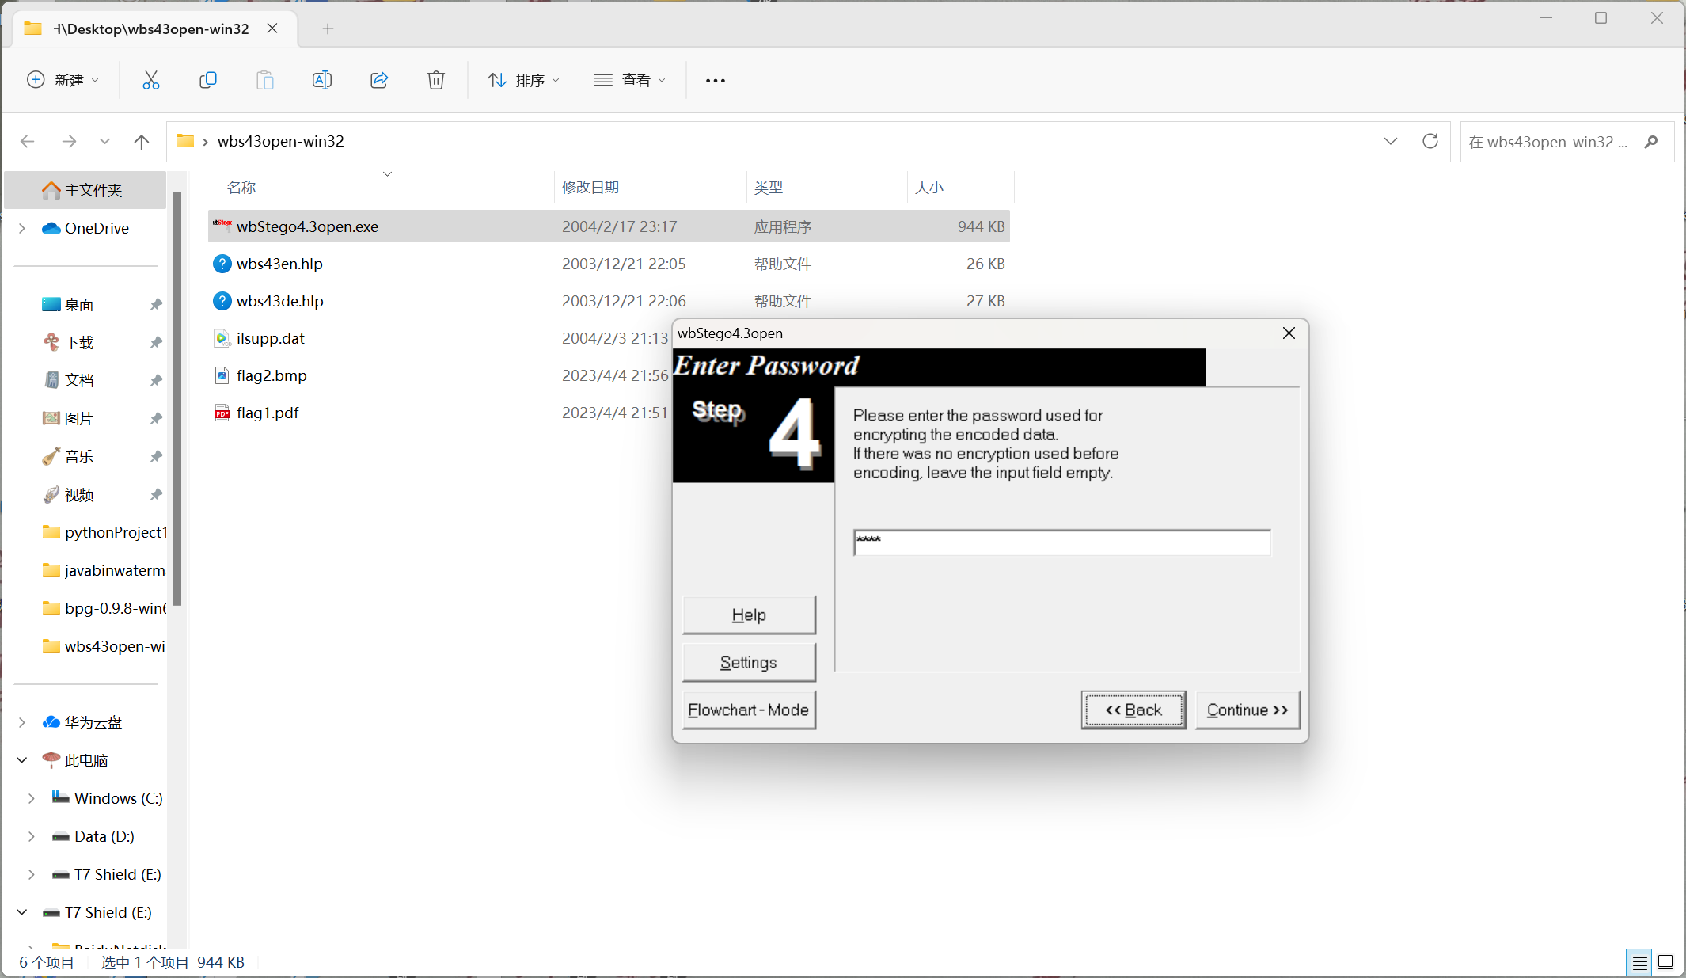The width and height of the screenshot is (1686, 978).
Task: Open 视频 (Videos) in sidebar
Action: pos(79,495)
